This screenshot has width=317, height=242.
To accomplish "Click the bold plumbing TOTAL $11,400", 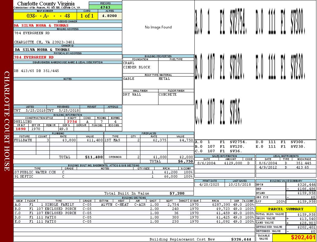I will [x=94, y=157].
